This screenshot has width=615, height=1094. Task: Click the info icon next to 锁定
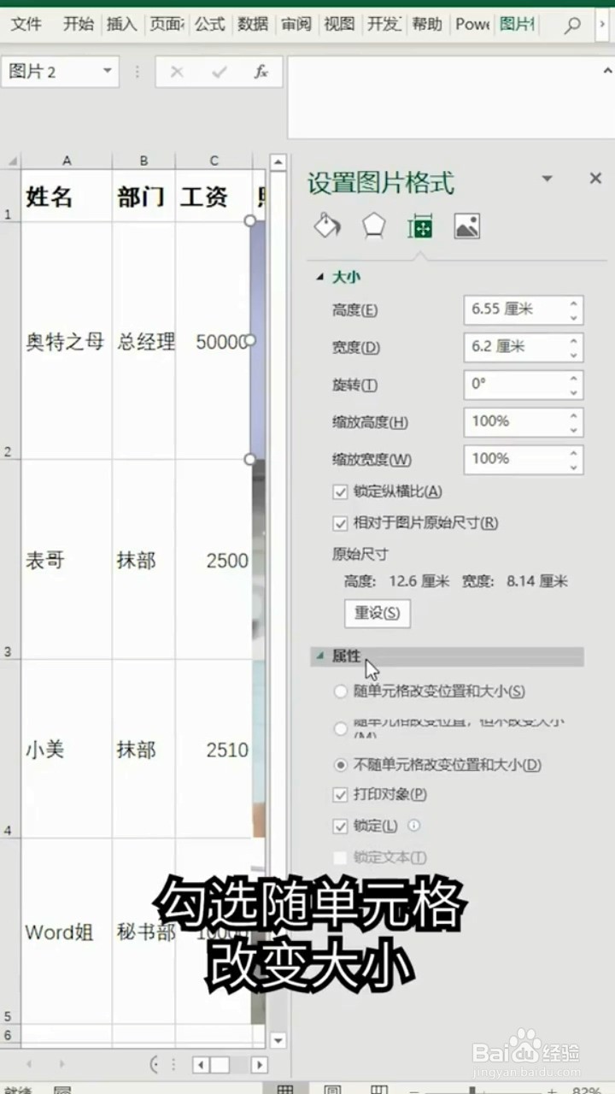click(x=414, y=826)
